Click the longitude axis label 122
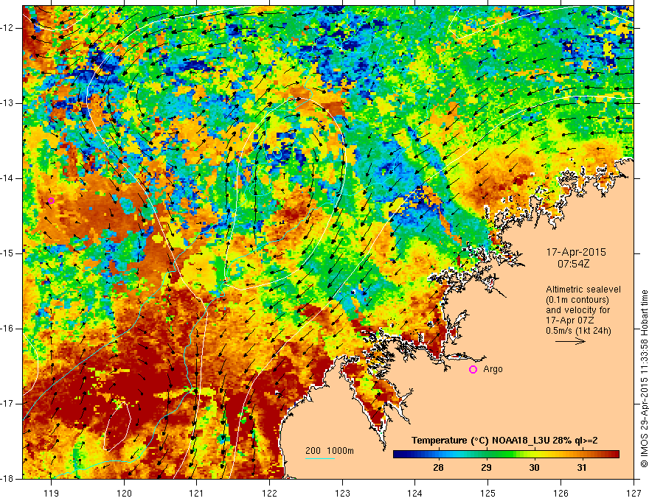This screenshot has width=649, height=501. tap(269, 493)
